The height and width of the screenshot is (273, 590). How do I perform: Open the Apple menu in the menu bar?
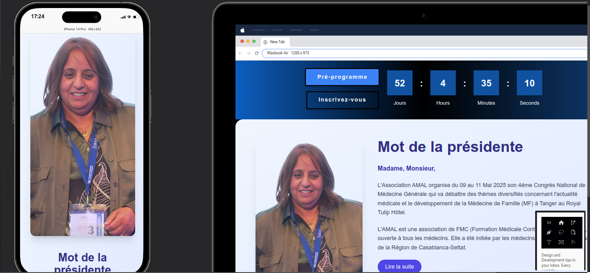click(242, 30)
